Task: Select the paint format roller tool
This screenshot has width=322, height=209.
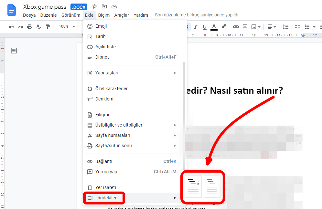Action: point(48,27)
